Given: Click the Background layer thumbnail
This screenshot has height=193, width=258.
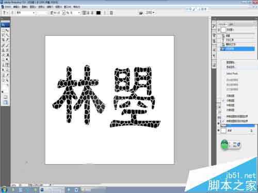Looking at the screenshot, I should click(223, 130).
